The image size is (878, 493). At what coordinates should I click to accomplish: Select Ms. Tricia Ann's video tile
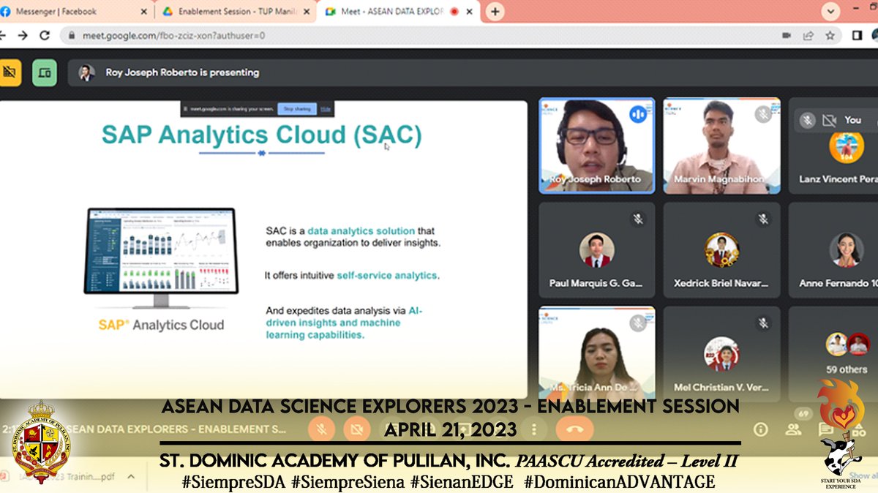597,353
